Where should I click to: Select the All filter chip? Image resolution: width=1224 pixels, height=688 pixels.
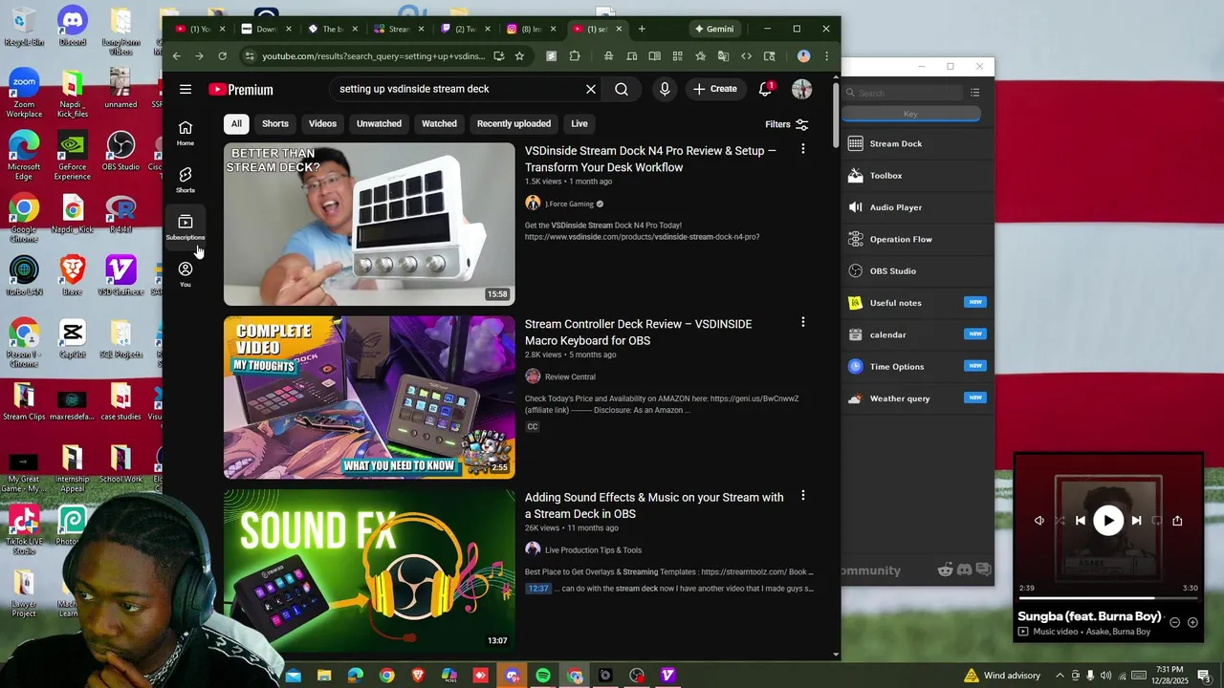pyautogui.click(x=236, y=123)
